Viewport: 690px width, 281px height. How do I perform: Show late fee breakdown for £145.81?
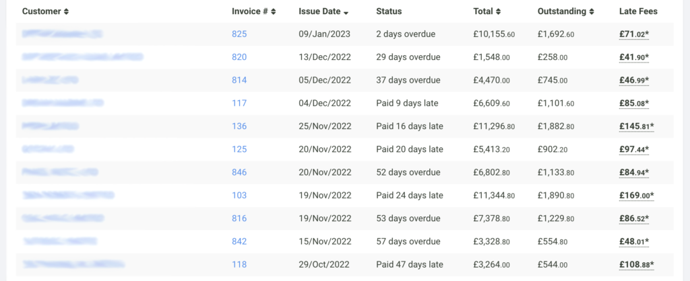coord(637,126)
